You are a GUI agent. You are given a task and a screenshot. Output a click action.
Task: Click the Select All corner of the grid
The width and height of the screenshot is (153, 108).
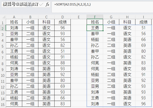[x=3, y=17]
